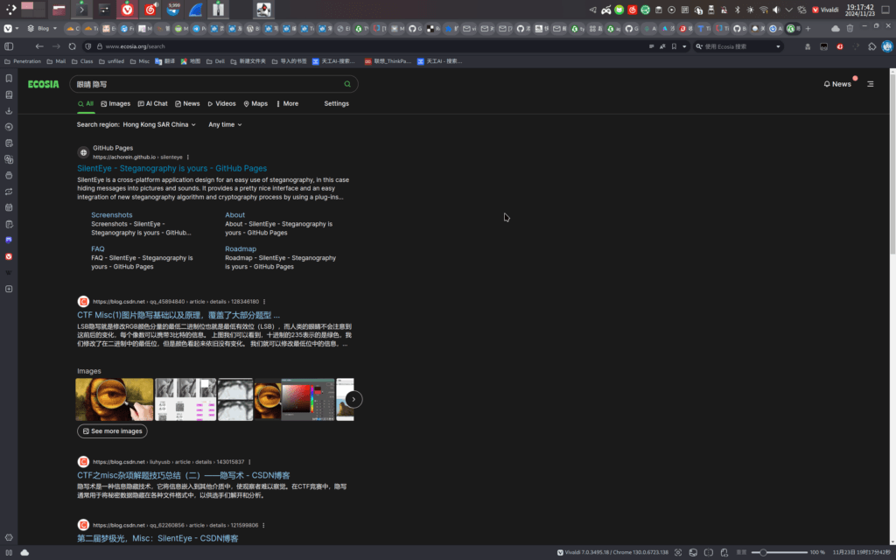Viewport: 896px width, 560px height.
Task: Expand the bookmark button dropdown arrow
Action: pyautogui.click(x=684, y=46)
